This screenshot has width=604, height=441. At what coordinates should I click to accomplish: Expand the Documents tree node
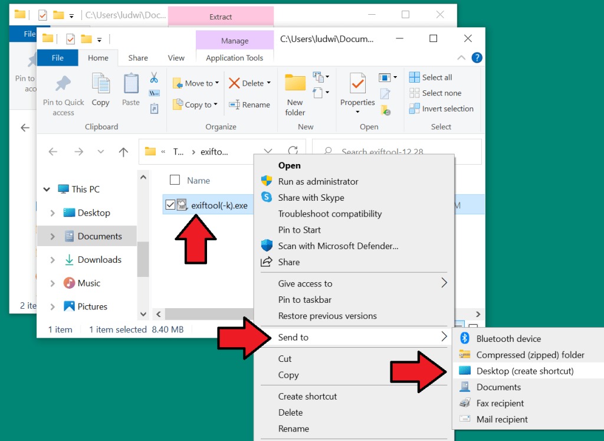pyautogui.click(x=52, y=236)
